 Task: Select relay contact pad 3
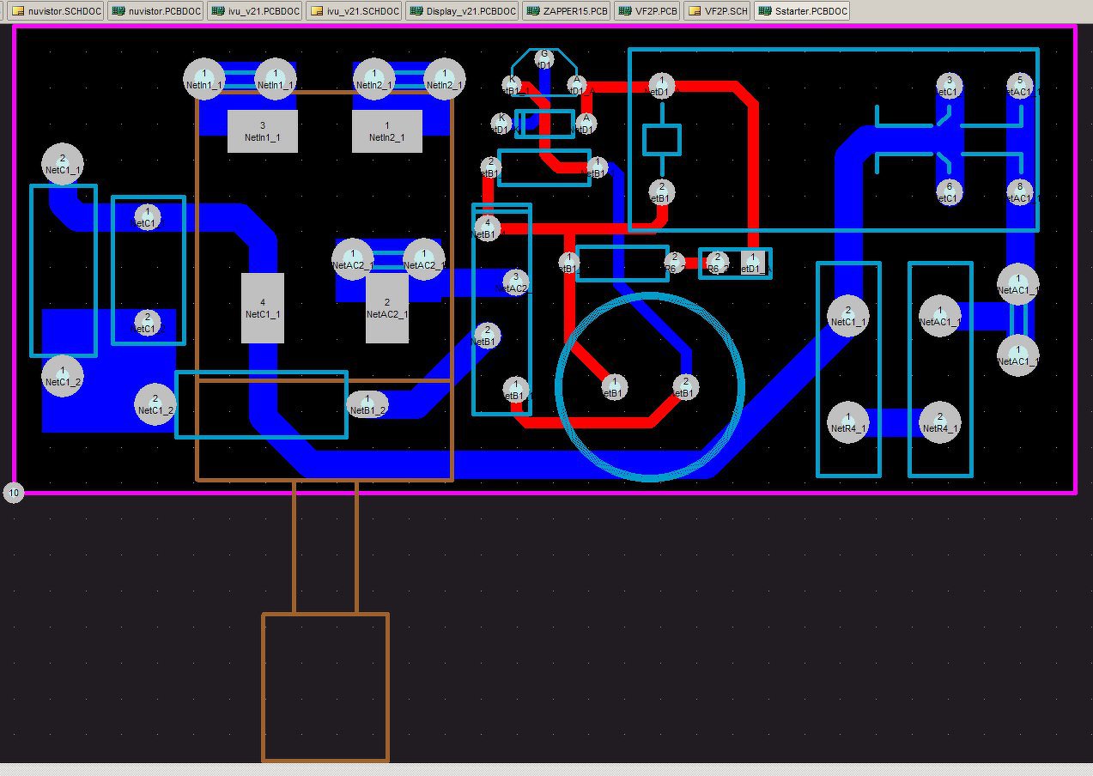(949, 85)
